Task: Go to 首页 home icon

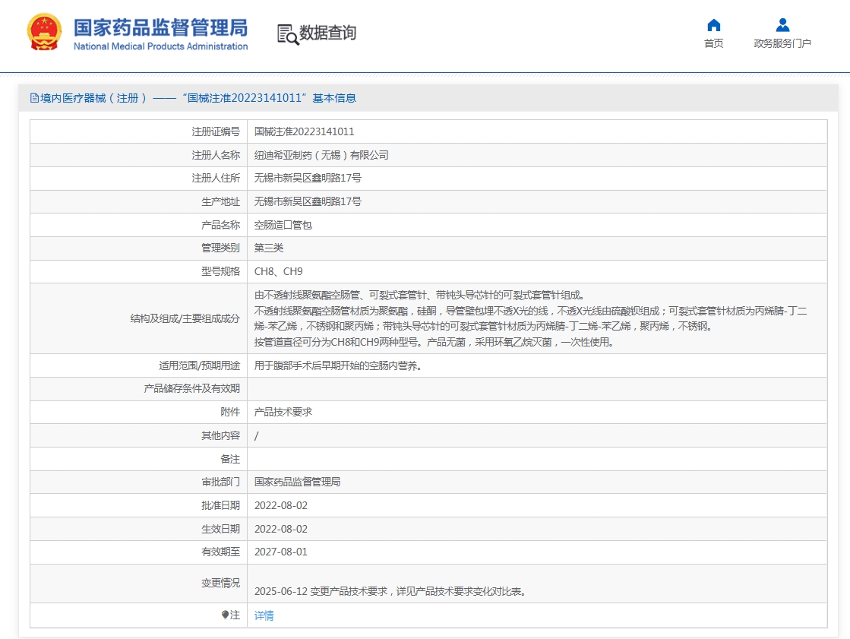Action: click(714, 25)
